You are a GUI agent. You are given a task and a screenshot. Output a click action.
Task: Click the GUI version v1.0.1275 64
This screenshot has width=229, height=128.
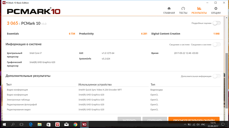click(x=108, y=53)
